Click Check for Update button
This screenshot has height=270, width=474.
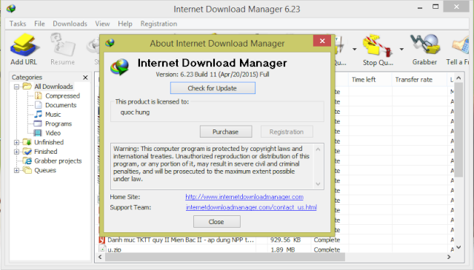click(213, 88)
